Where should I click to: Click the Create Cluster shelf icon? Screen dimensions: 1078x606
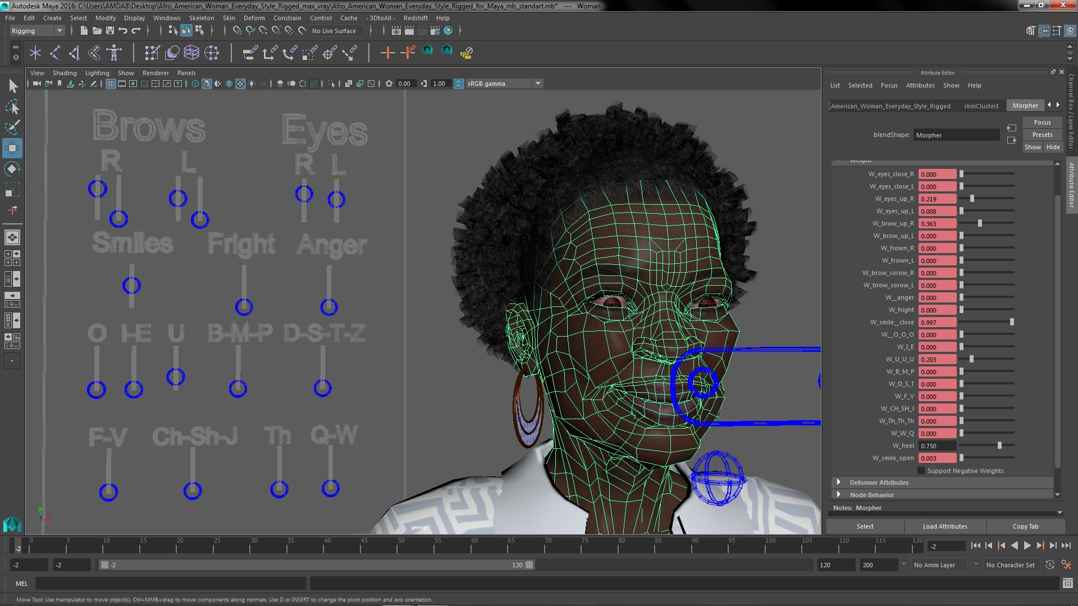click(212, 53)
